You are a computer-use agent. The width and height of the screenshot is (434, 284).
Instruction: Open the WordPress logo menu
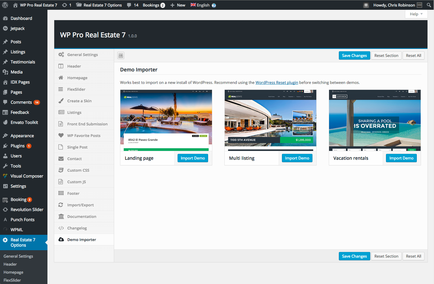tap(5, 5)
